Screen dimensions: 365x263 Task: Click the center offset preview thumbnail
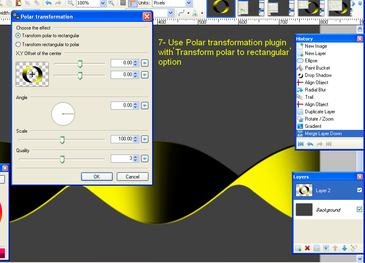(32, 74)
